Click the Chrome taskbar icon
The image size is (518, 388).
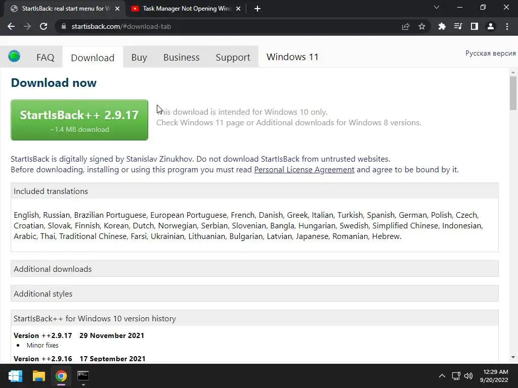[61, 376]
